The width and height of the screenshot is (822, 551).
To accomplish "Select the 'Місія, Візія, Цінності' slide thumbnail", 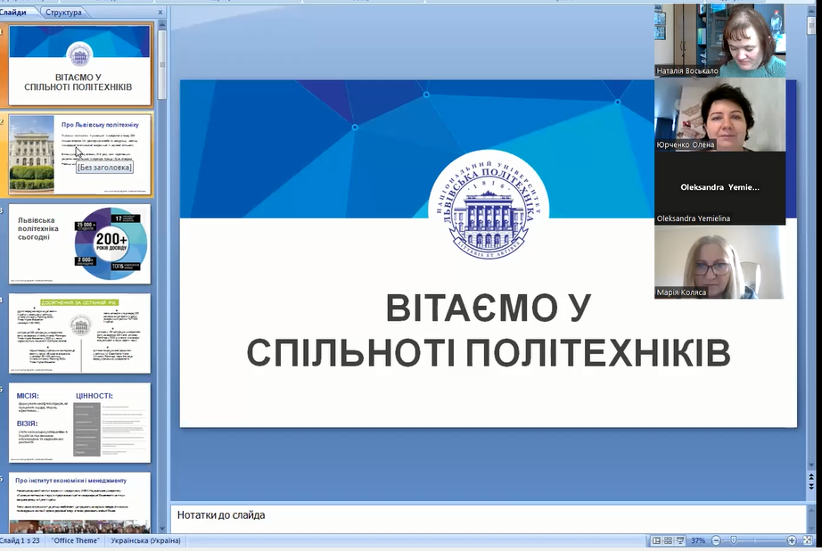I will [79, 423].
